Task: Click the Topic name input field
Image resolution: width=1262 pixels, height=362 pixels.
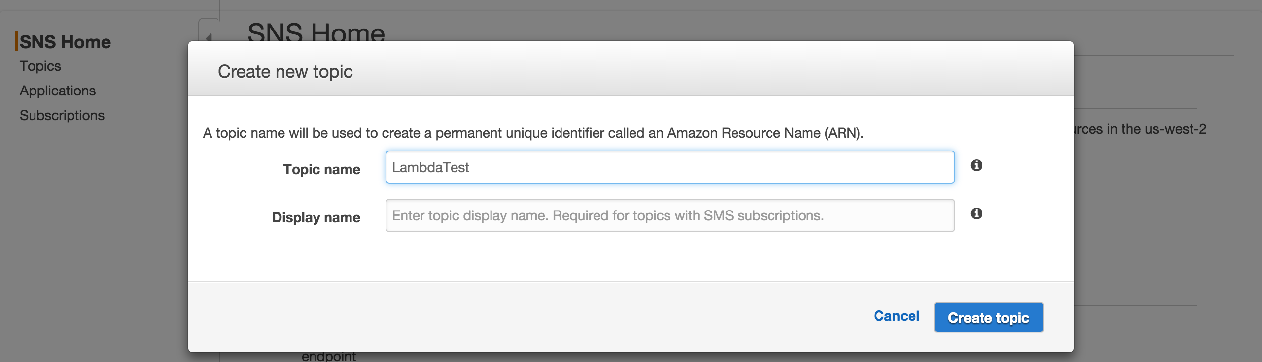Action: point(670,167)
